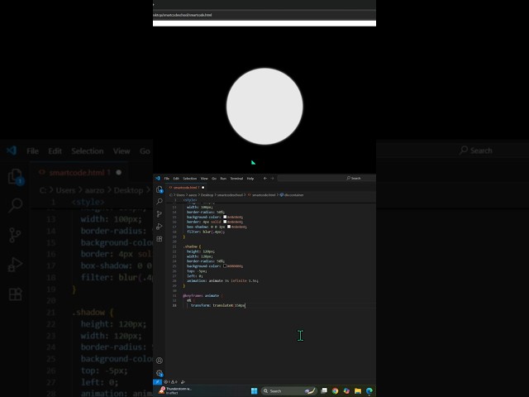This screenshot has width=529, height=397.
Task: Open the Search view in the activity bar
Action: pos(160,202)
